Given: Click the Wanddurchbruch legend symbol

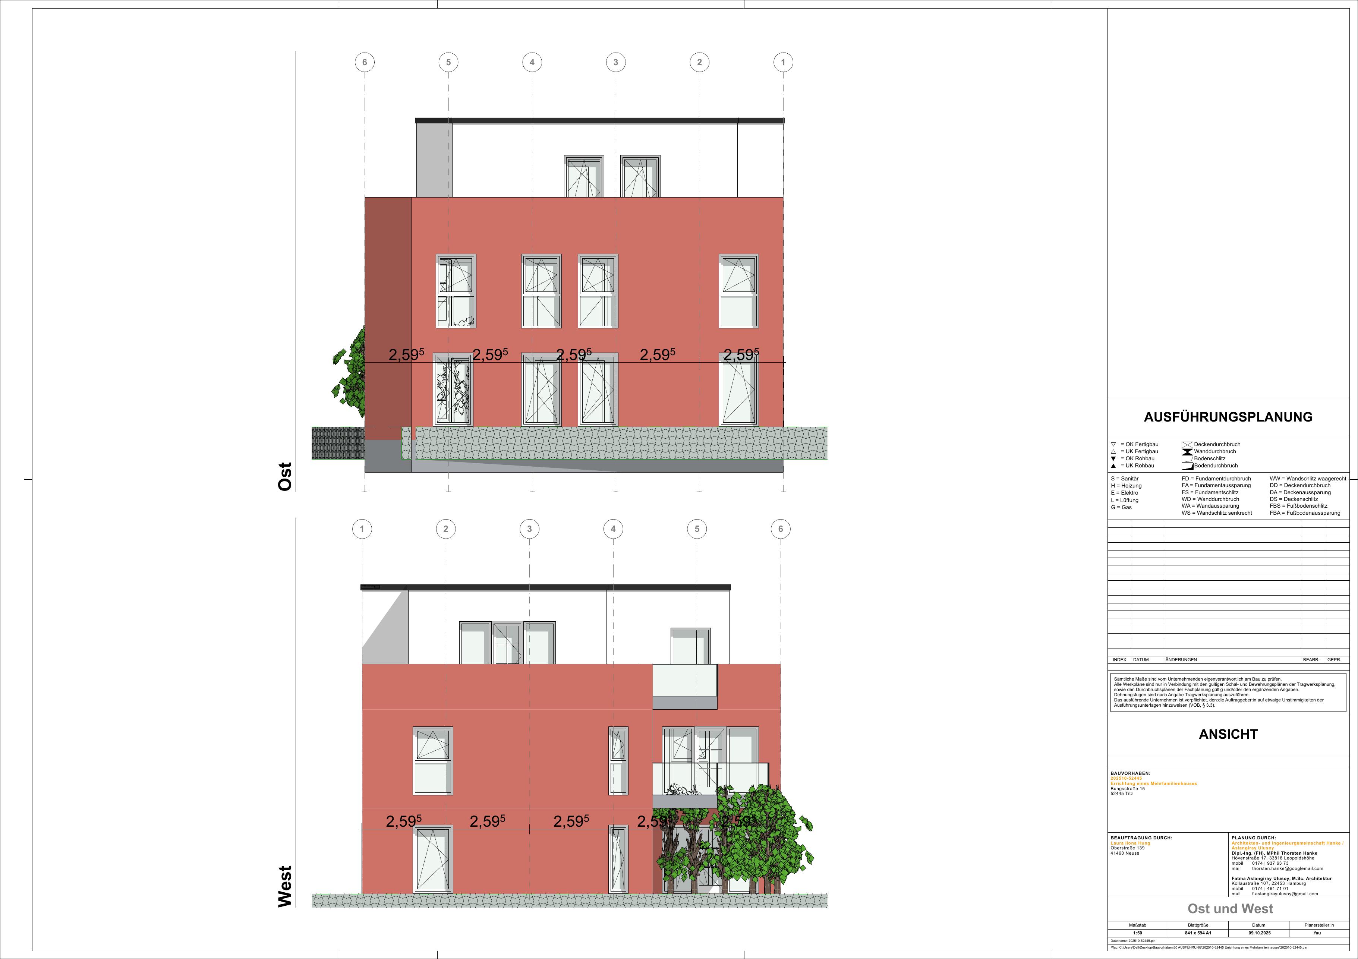Looking at the screenshot, I should pyautogui.click(x=1187, y=452).
